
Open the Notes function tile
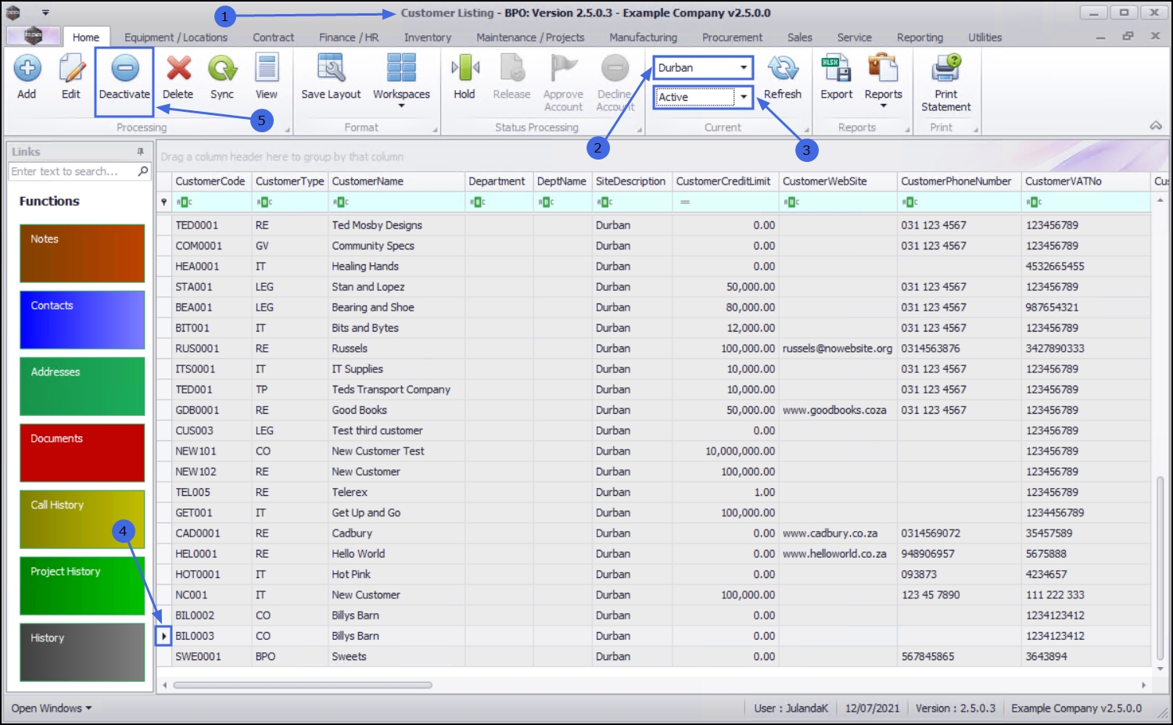click(82, 253)
